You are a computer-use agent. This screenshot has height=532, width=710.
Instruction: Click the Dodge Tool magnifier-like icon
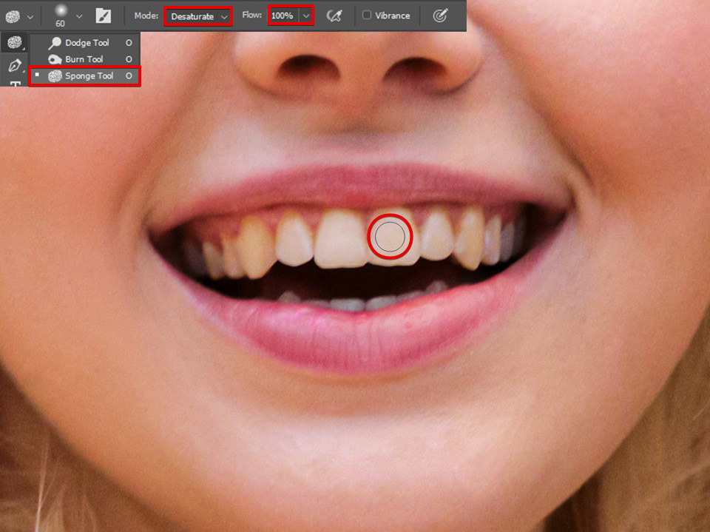55,43
